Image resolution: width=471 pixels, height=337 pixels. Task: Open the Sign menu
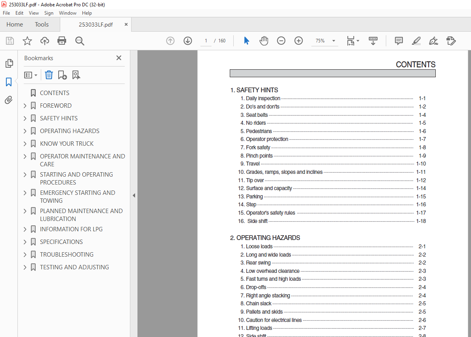[49, 13]
